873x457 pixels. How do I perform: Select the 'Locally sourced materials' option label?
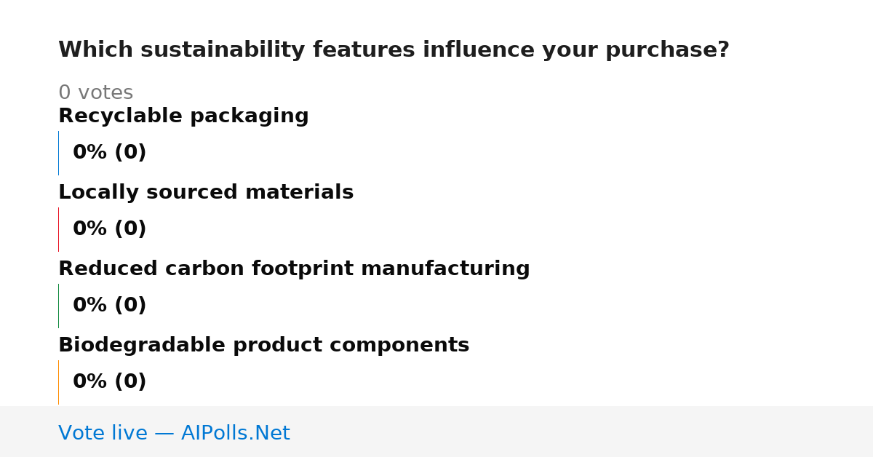tap(206, 193)
